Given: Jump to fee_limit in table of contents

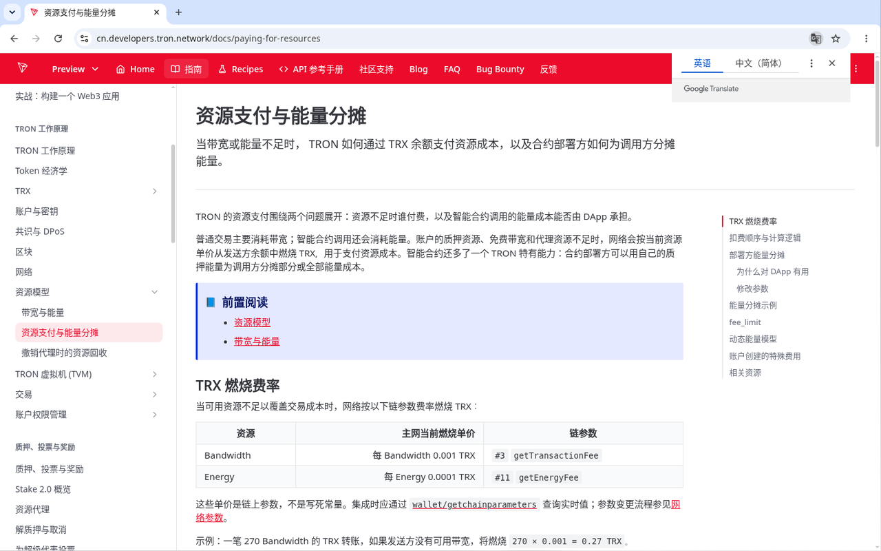Looking at the screenshot, I should [x=745, y=322].
